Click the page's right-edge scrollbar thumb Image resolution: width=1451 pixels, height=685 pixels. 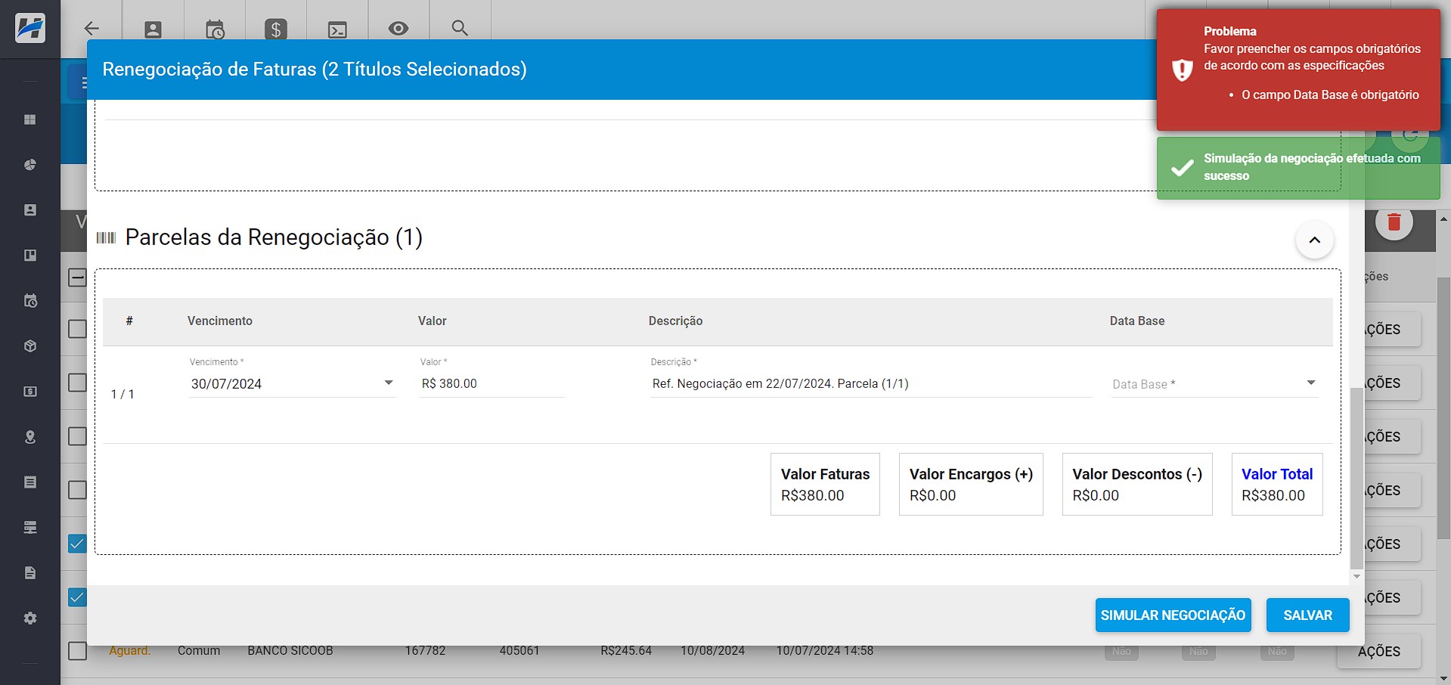(x=1443, y=408)
